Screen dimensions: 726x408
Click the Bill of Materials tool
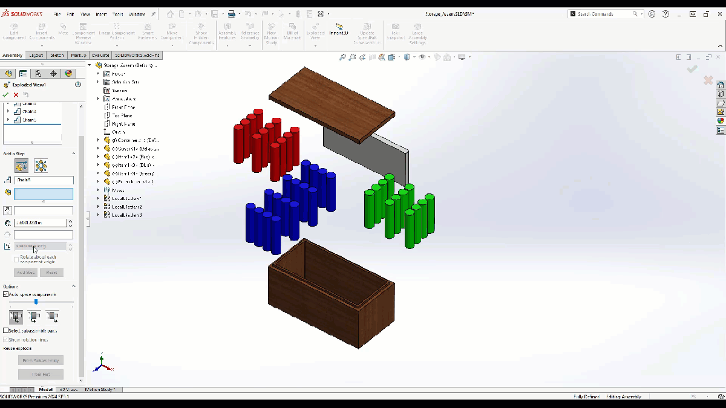(292, 31)
